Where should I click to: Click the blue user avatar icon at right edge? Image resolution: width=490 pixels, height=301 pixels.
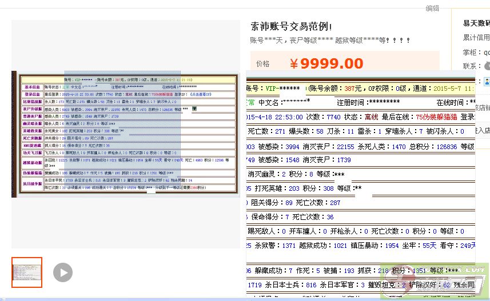pyautogui.click(x=487, y=82)
